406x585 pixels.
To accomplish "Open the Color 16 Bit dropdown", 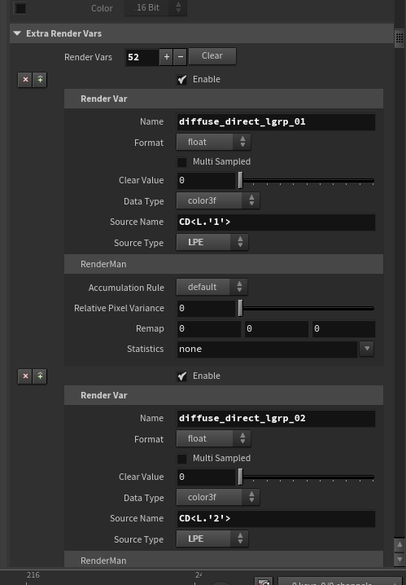I will (x=155, y=7).
